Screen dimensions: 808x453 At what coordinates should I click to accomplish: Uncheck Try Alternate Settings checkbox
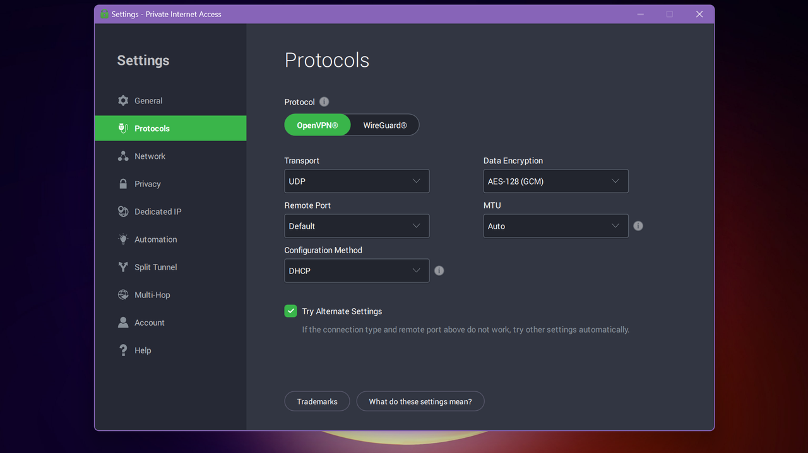(291, 311)
